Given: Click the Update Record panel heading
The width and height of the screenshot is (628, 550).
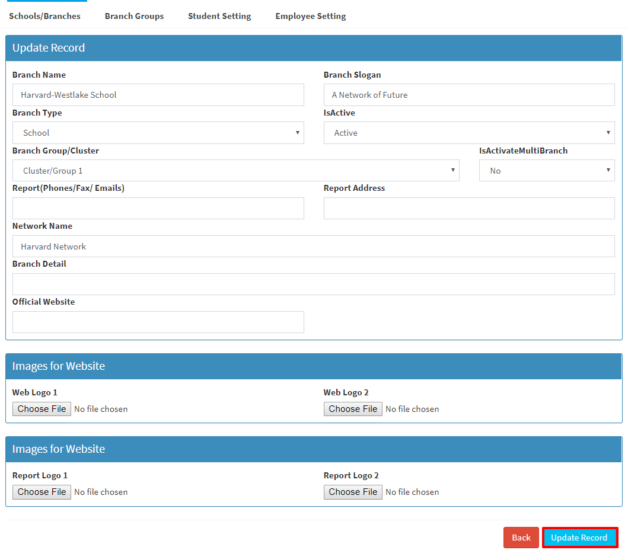Looking at the screenshot, I should tap(49, 47).
